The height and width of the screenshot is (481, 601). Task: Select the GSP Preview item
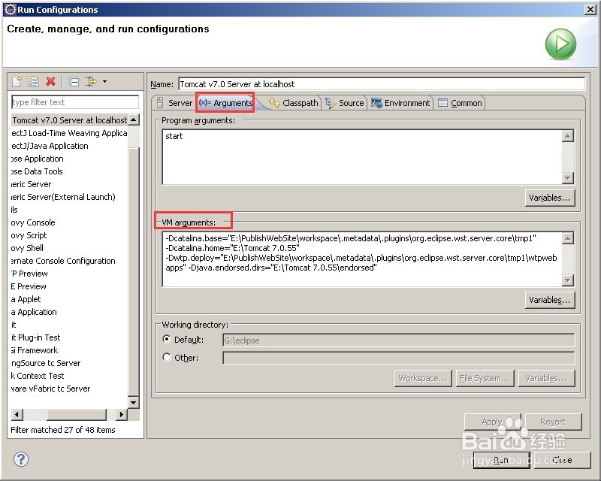(x=30, y=274)
